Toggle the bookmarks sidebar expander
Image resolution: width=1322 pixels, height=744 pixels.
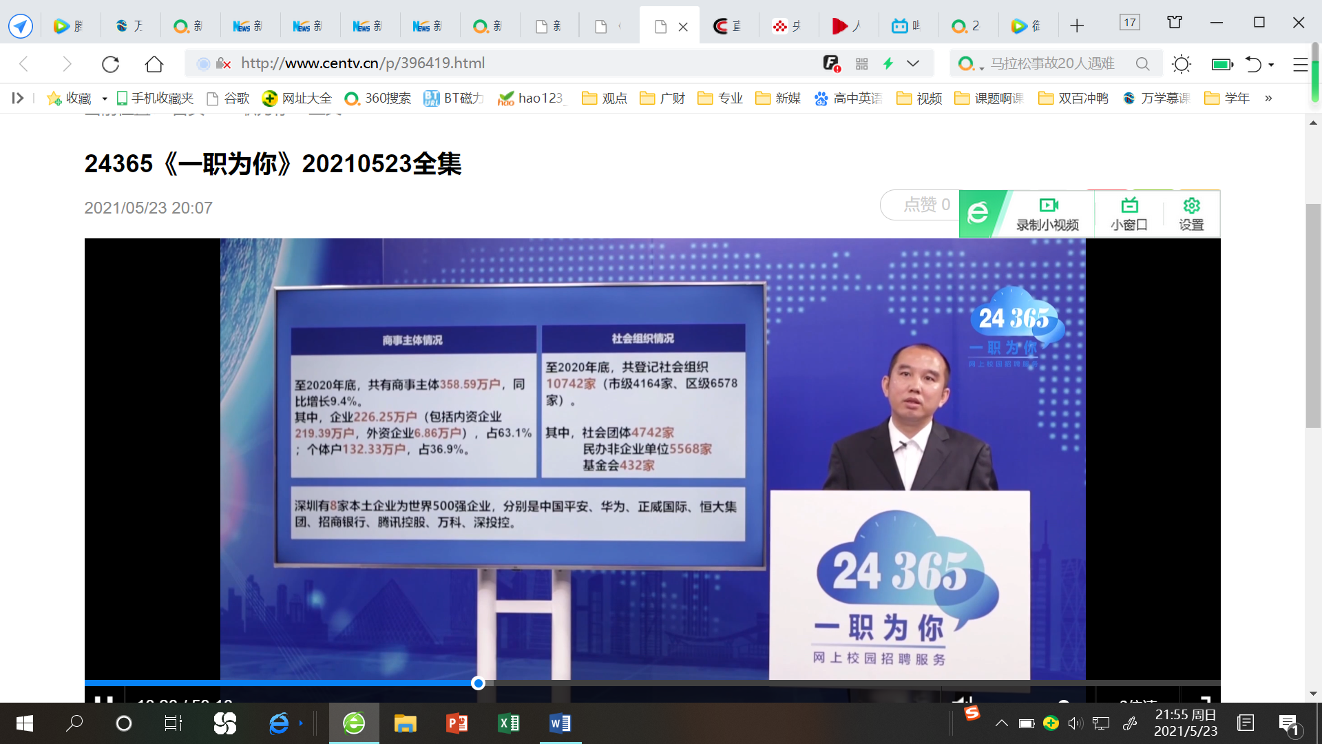[x=18, y=99]
